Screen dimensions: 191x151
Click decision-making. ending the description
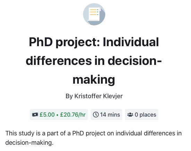30,142
